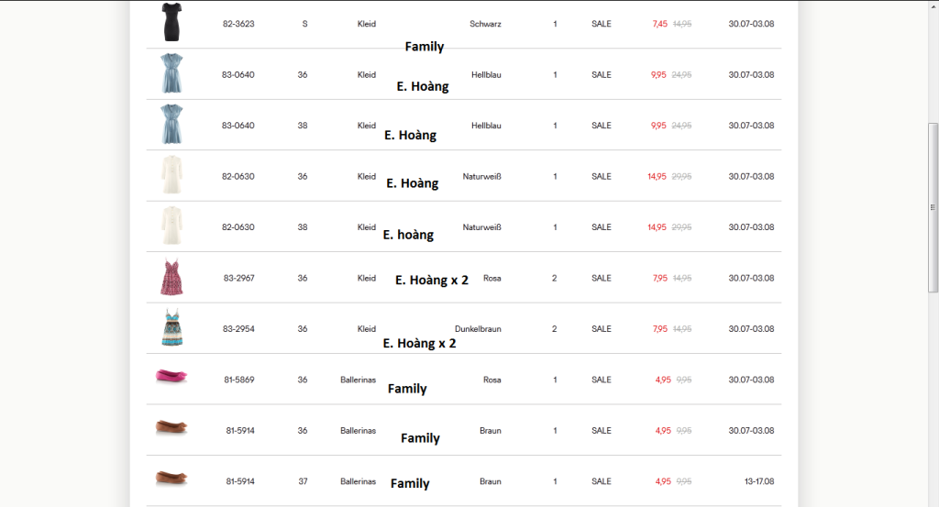Open the brown ballerinas size 36 thumbnail
Viewport: 939px width, 507px height.
171,427
